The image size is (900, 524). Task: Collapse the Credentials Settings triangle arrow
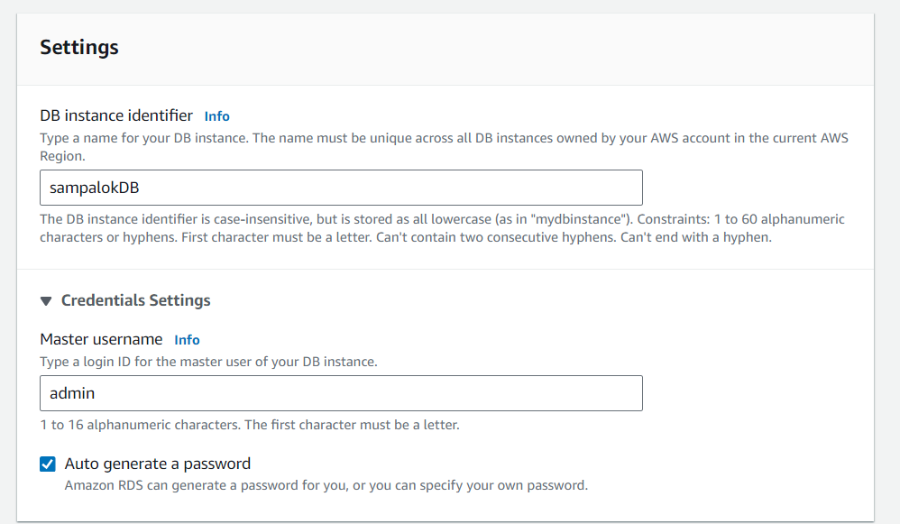pos(47,301)
